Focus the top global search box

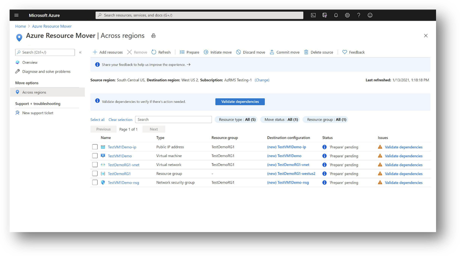[199, 15]
